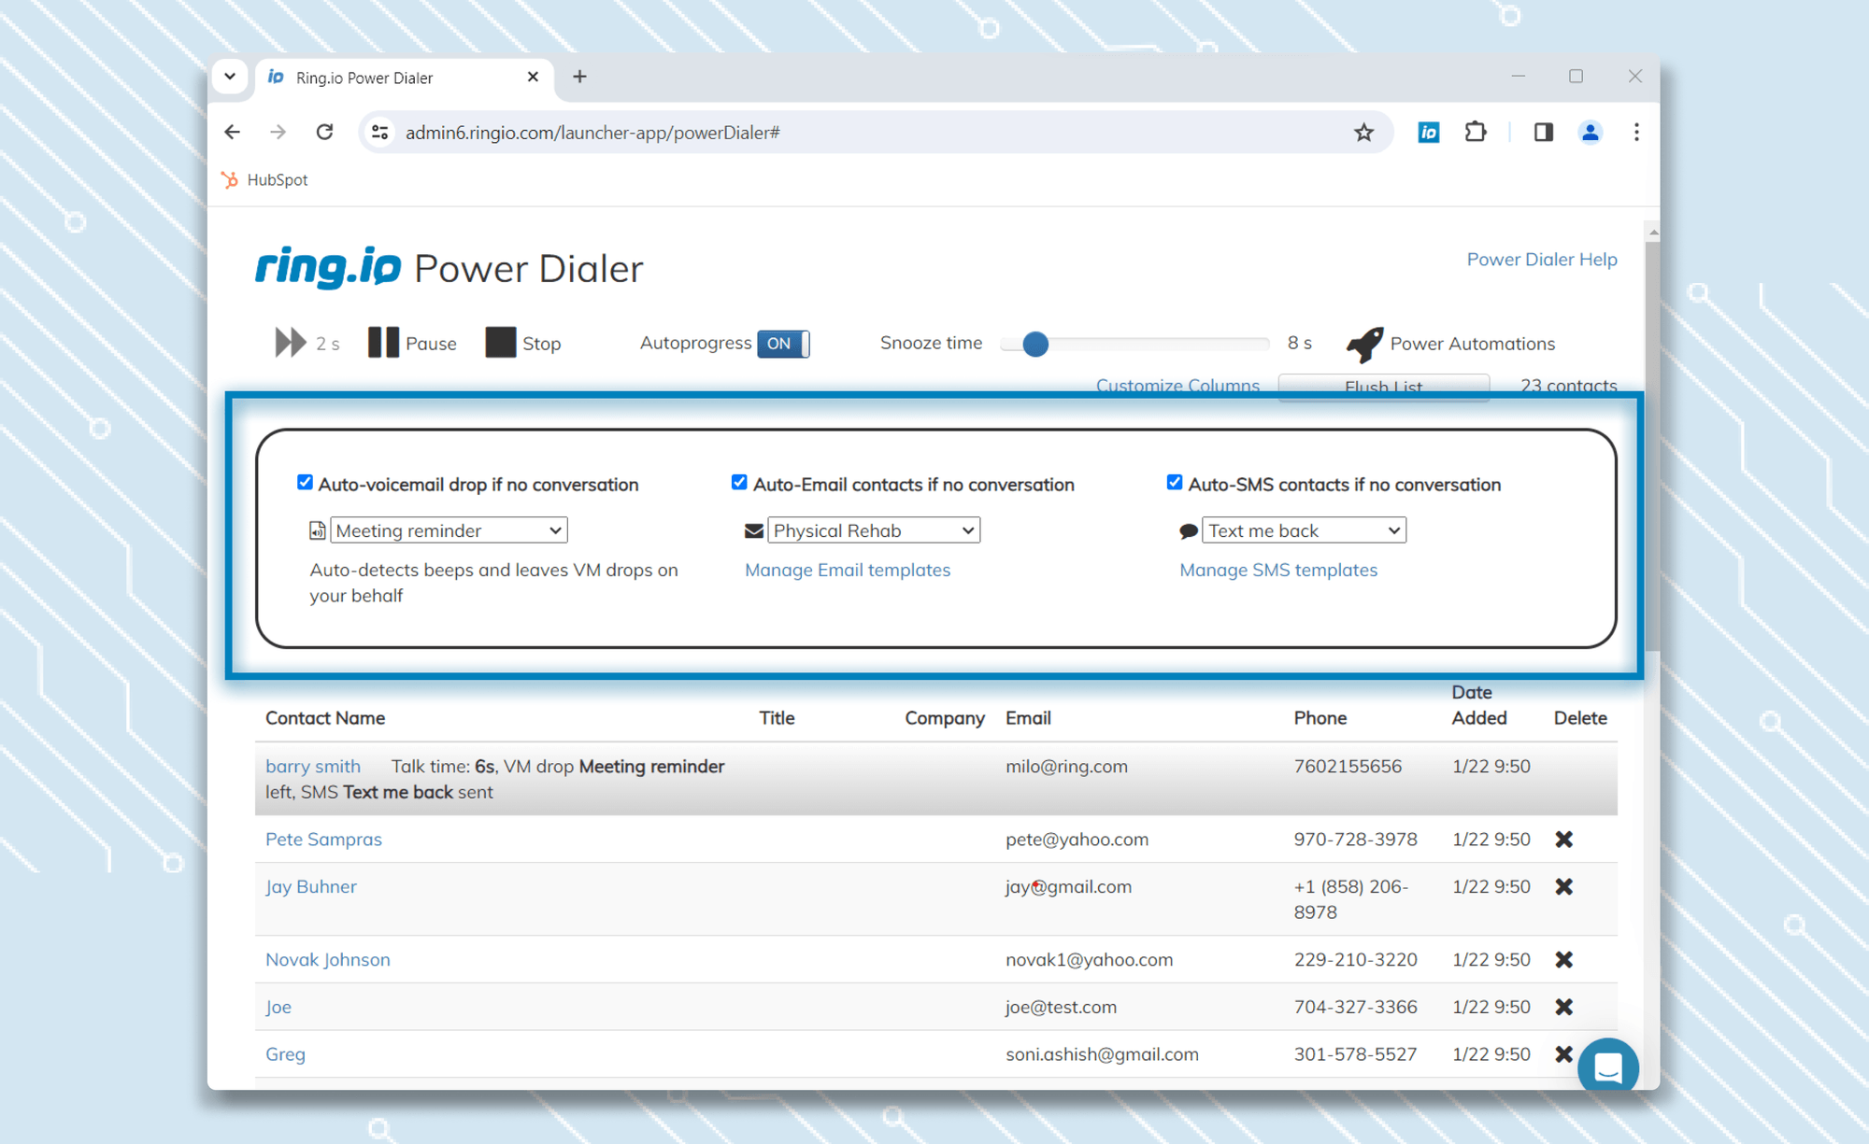Click the 7602155656 phone number

[x=1348, y=766]
